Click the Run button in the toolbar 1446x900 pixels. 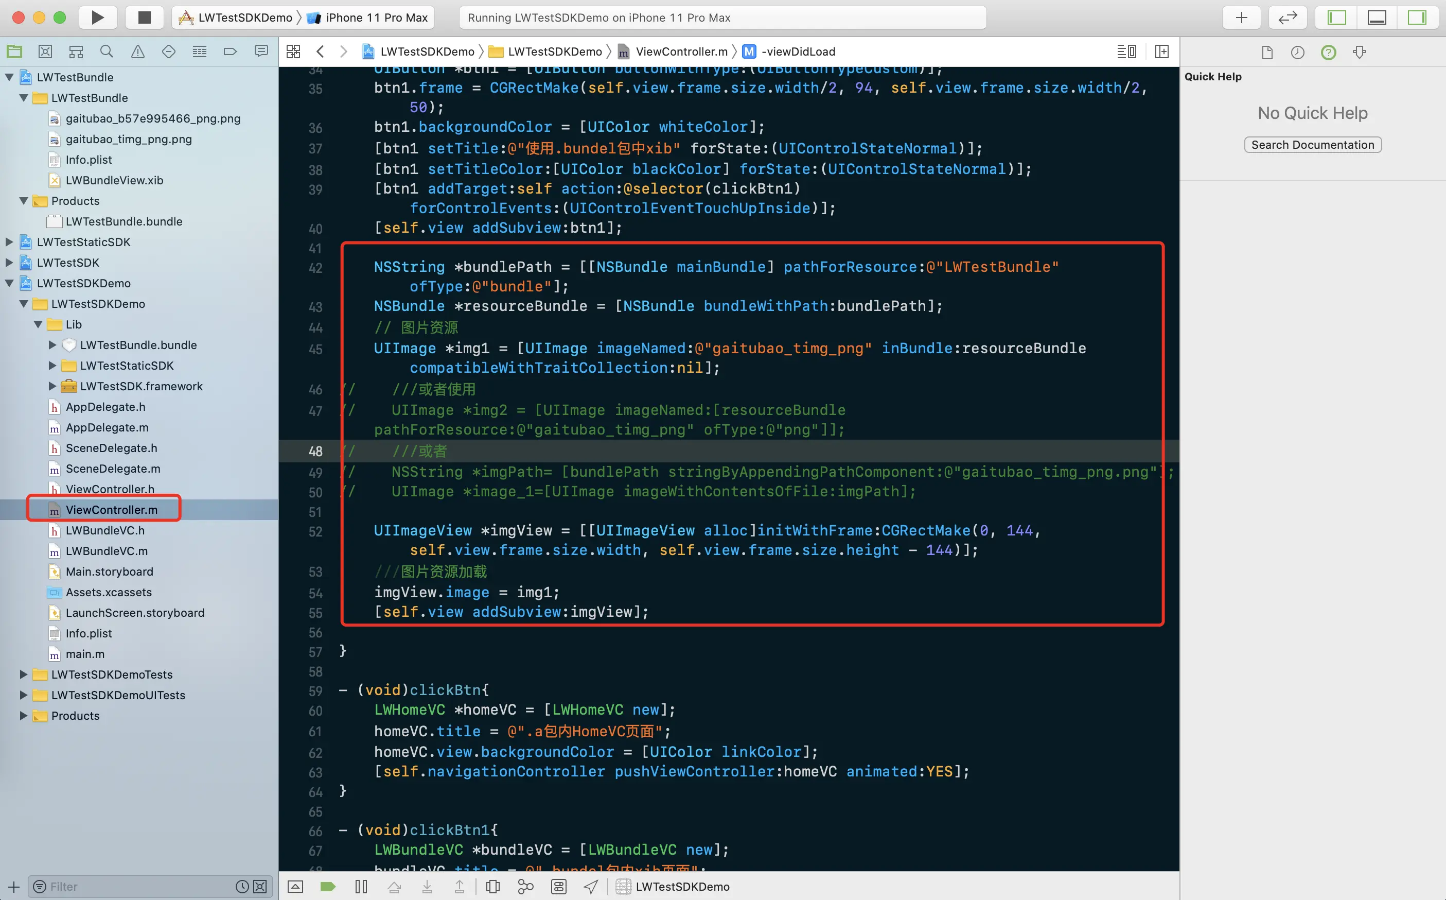(x=98, y=18)
